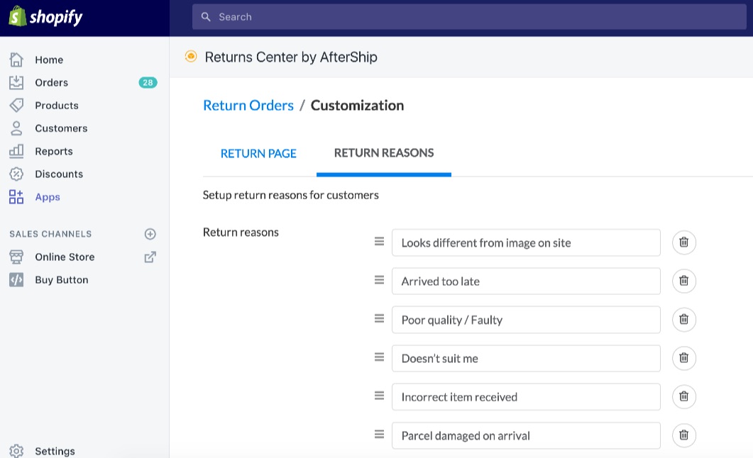Open the Discounts page
753x458 pixels.
click(x=59, y=174)
